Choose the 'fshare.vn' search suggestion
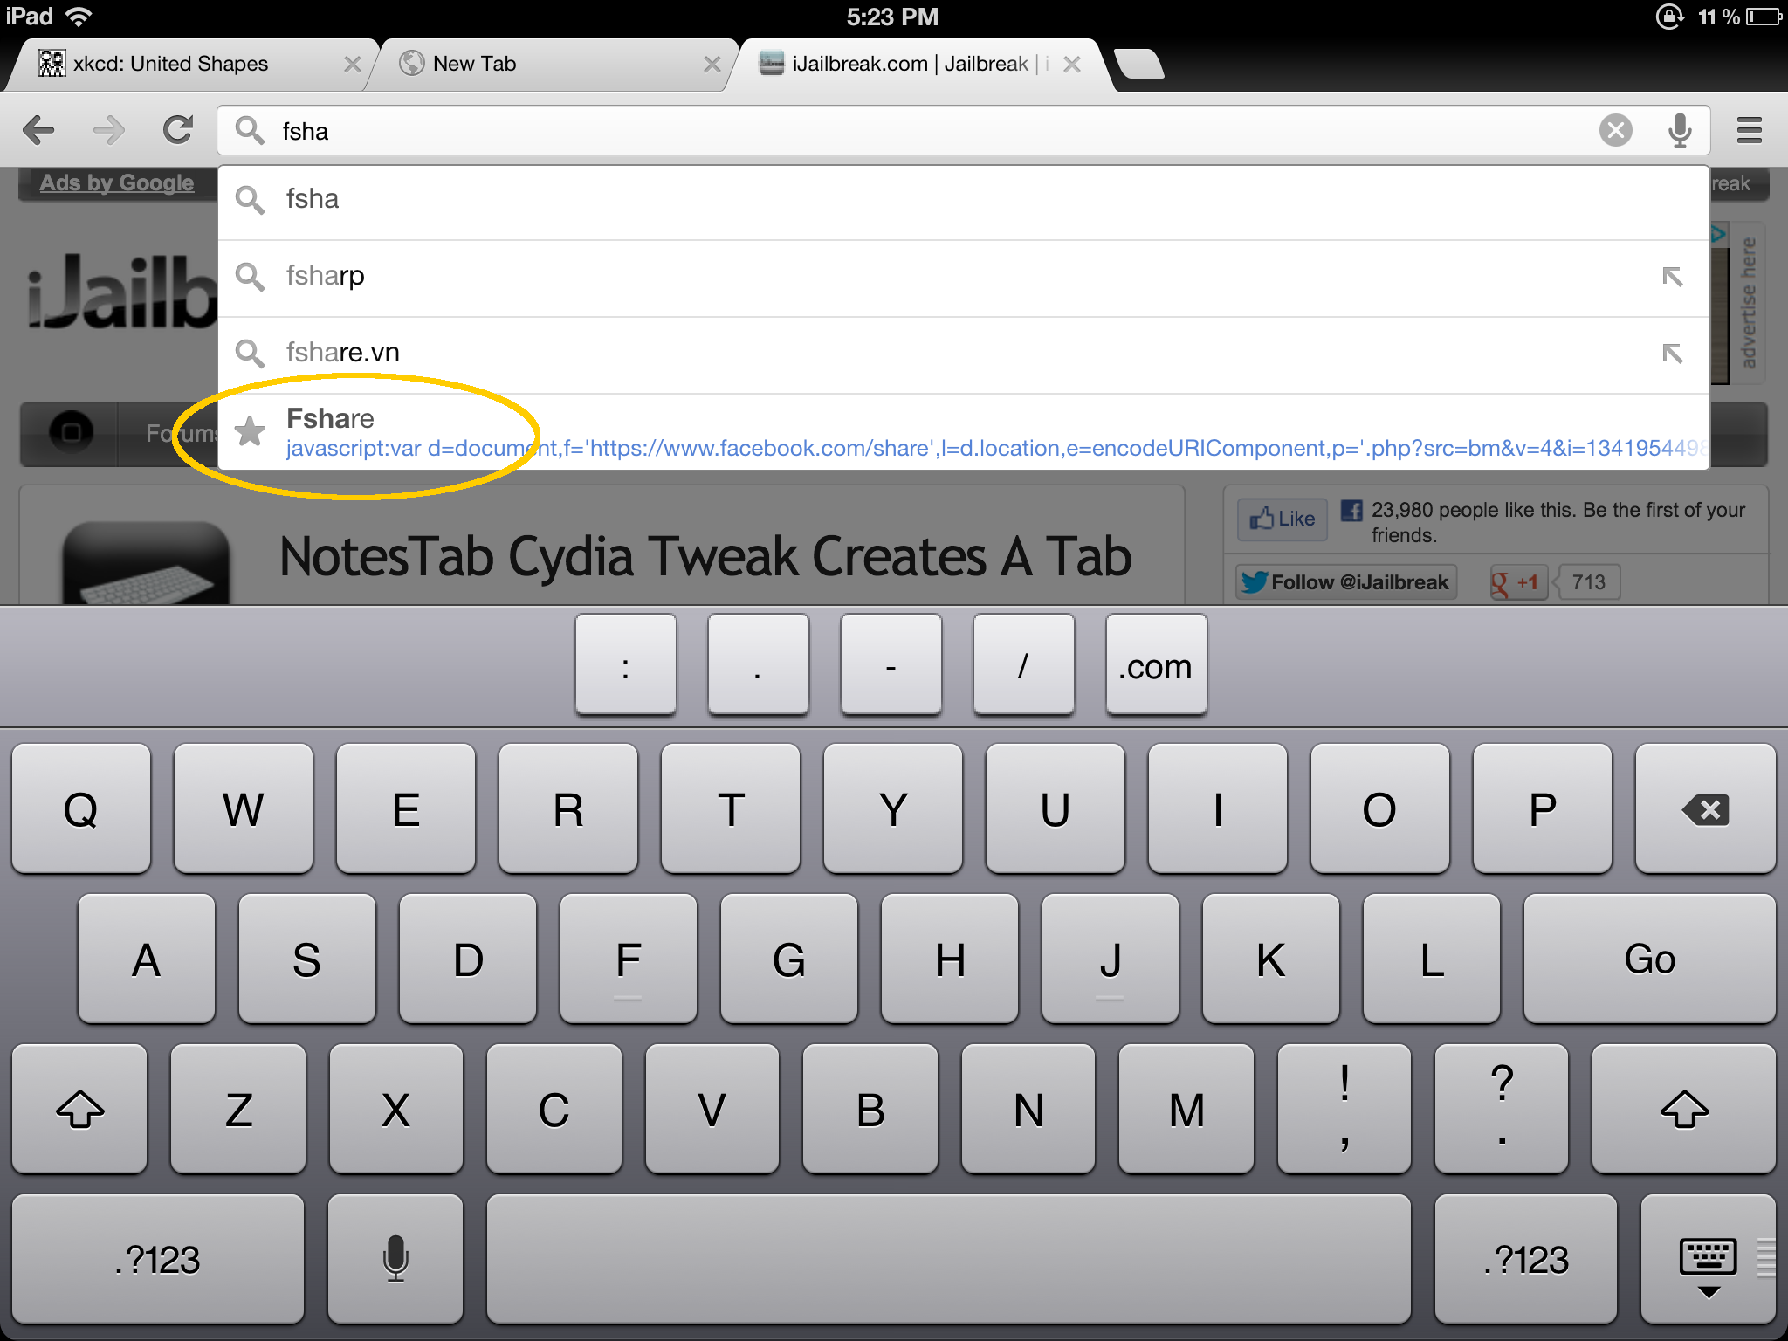The width and height of the screenshot is (1788, 1341). point(963,354)
